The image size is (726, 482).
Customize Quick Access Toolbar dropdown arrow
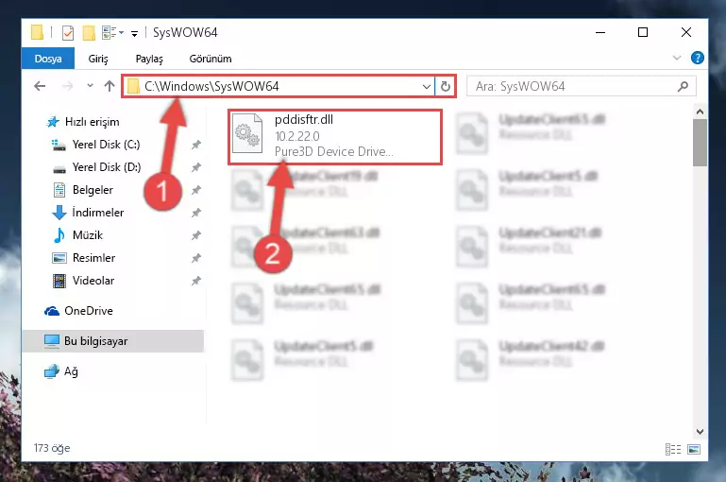[134, 33]
